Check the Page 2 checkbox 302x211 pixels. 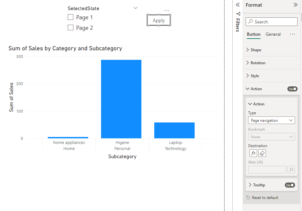coord(70,28)
